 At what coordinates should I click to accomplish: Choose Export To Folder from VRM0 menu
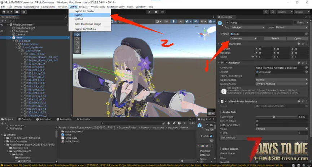84,11
